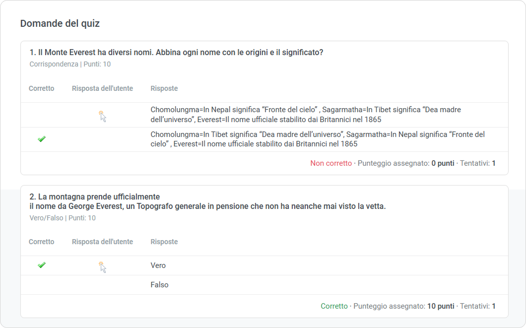Image resolution: width=526 pixels, height=328 pixels.
Task: Click the "Vero/Falso | Punti: 10" label
Action: [63, 218]
